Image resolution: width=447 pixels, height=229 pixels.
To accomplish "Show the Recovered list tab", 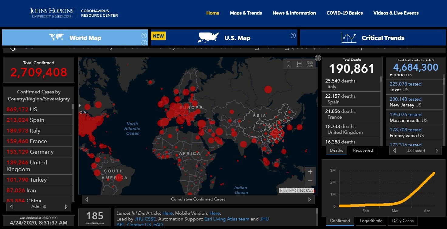I will pos(363,150).
